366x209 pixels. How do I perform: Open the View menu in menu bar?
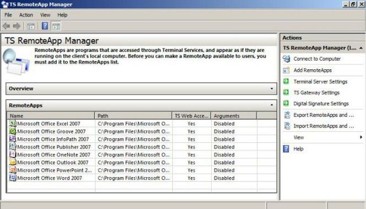45,15
